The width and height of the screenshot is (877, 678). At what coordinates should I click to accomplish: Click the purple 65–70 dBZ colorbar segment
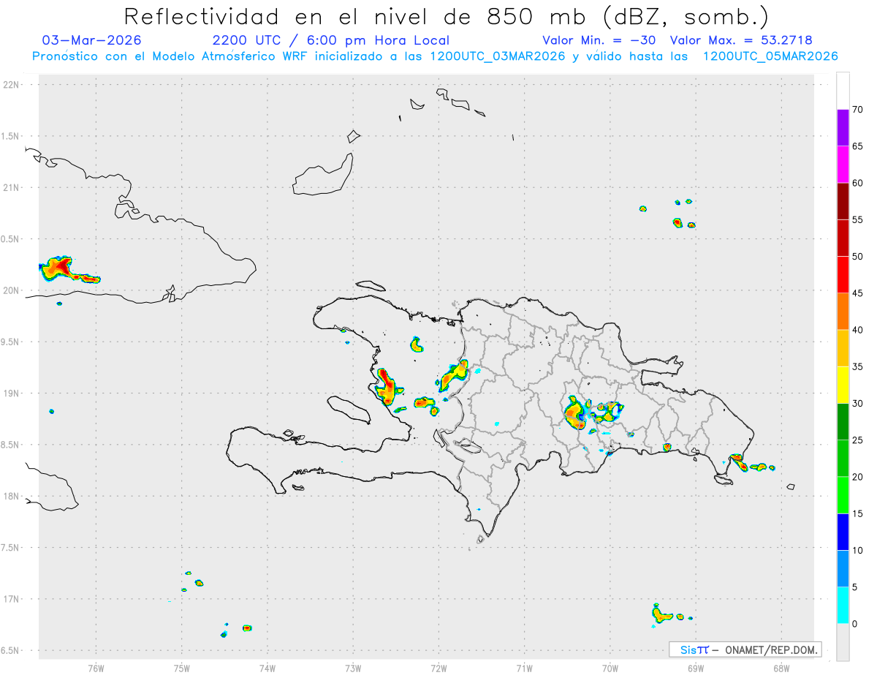[x=843, y=127]
